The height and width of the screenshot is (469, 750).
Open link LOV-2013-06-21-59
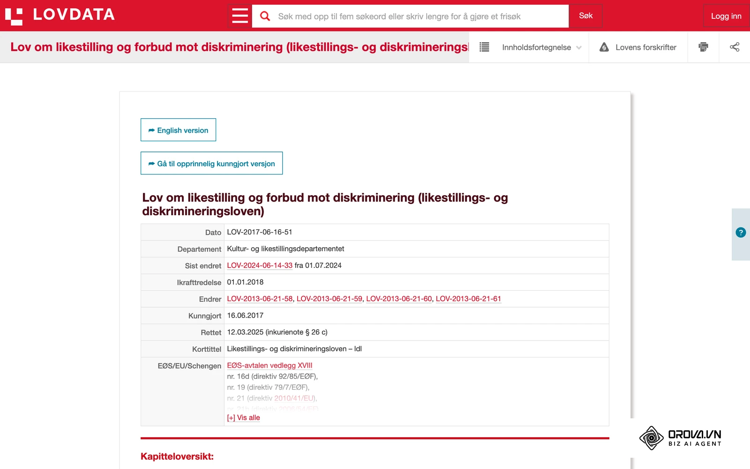coord(330,299)
